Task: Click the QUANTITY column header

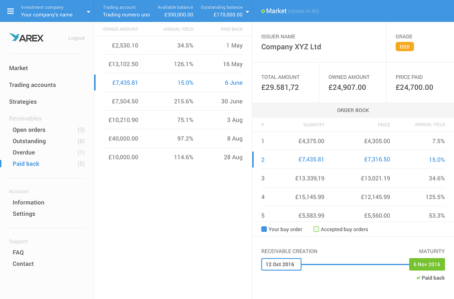Action: pos(314,125)
